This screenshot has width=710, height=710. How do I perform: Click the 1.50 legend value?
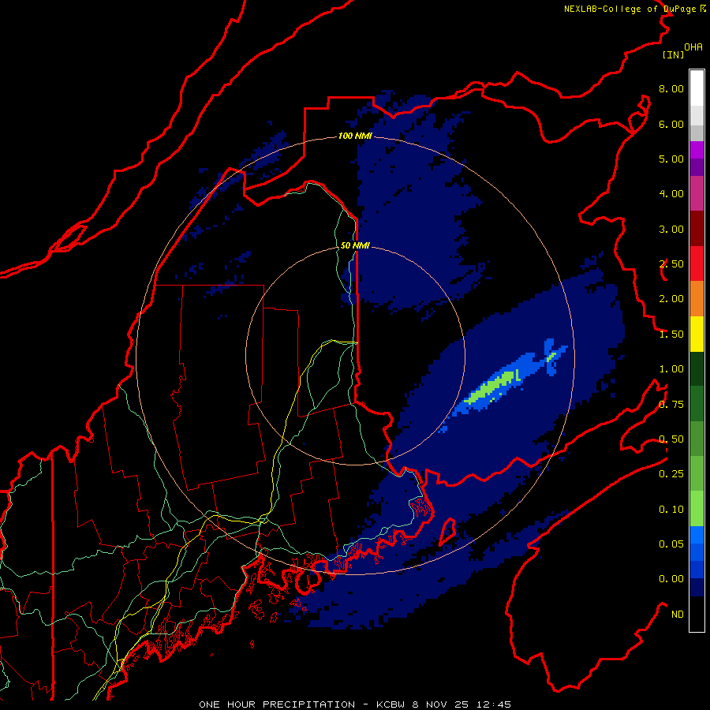tap(671, 334)
